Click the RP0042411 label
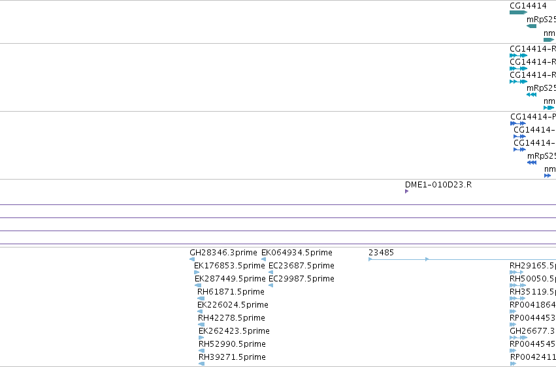The height and width of the screenshot is (367, 556). (533, 357)
